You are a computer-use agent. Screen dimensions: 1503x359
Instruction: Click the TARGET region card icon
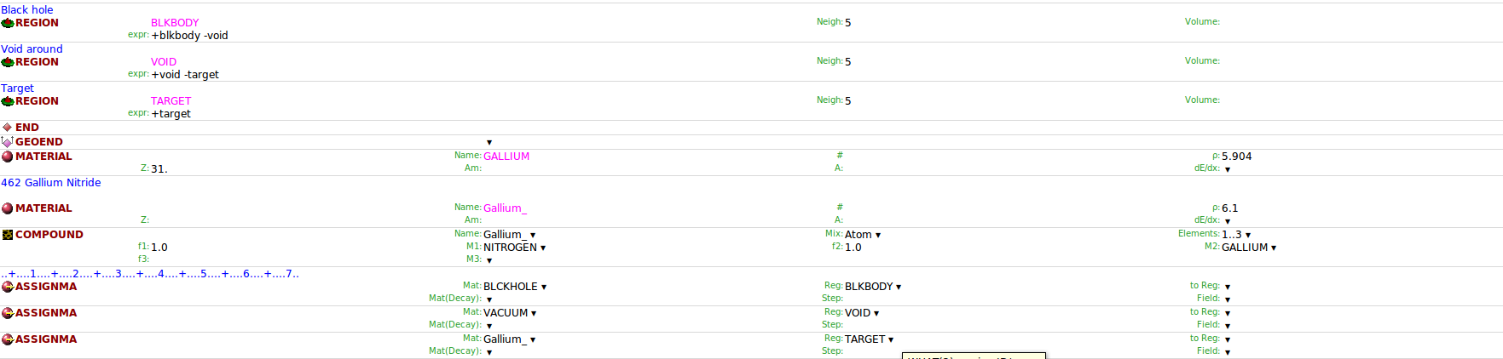[x=8, y=101]
